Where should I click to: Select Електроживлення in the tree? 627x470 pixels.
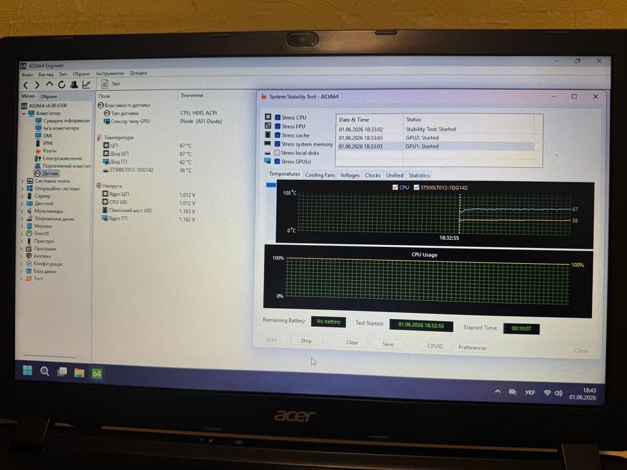[x=62, y=158]
